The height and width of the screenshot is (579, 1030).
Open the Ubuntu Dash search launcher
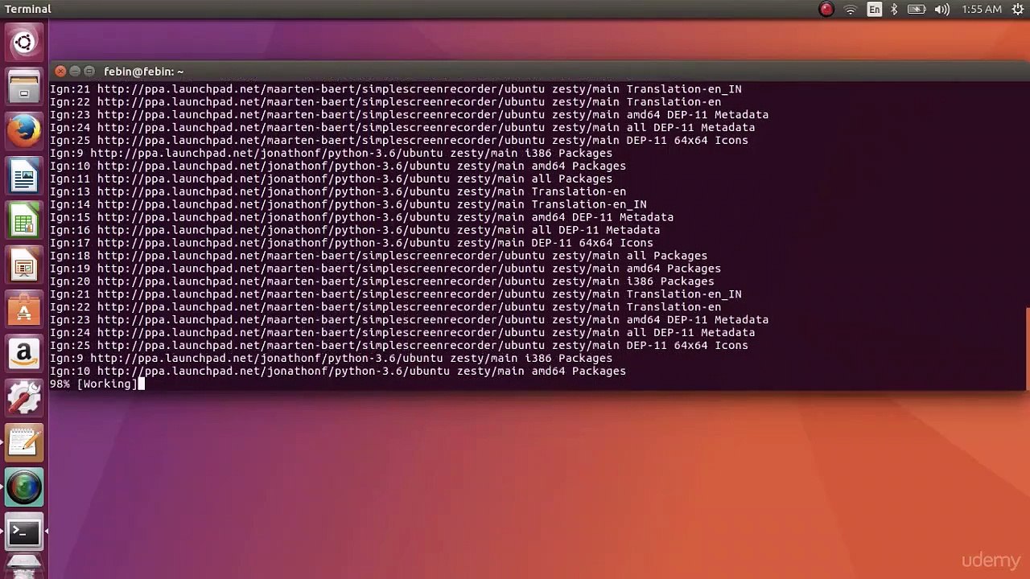[23, 43]
